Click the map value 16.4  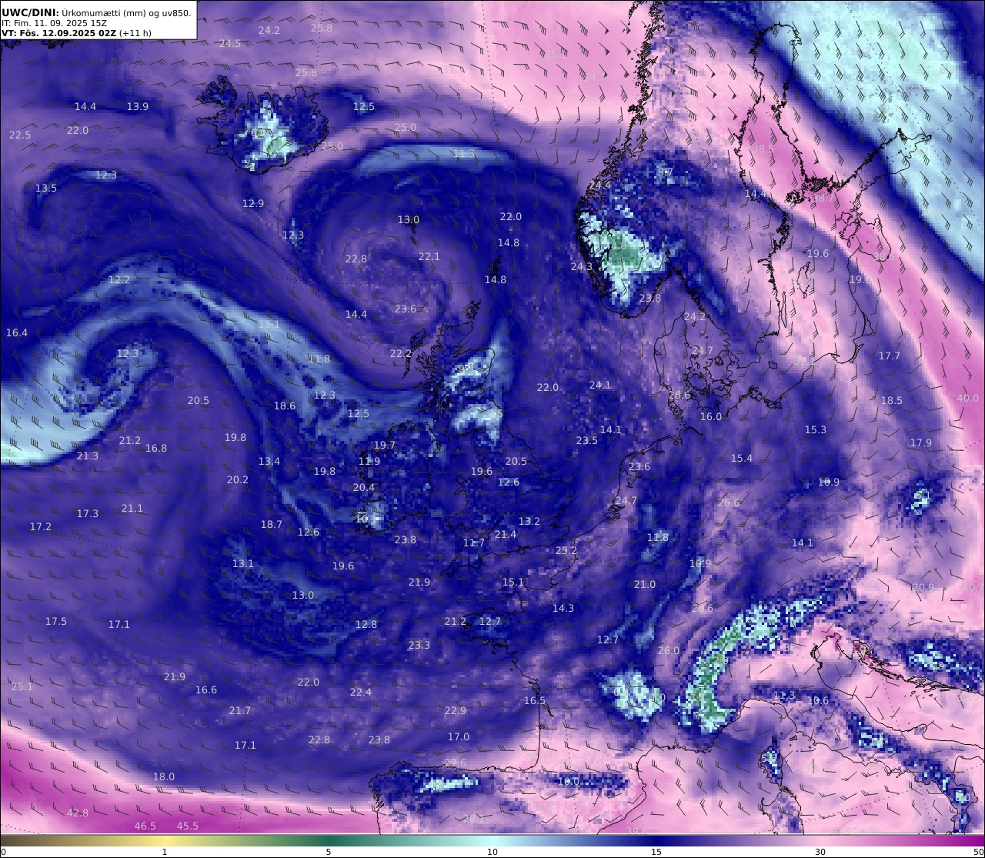tap(16, 333)
